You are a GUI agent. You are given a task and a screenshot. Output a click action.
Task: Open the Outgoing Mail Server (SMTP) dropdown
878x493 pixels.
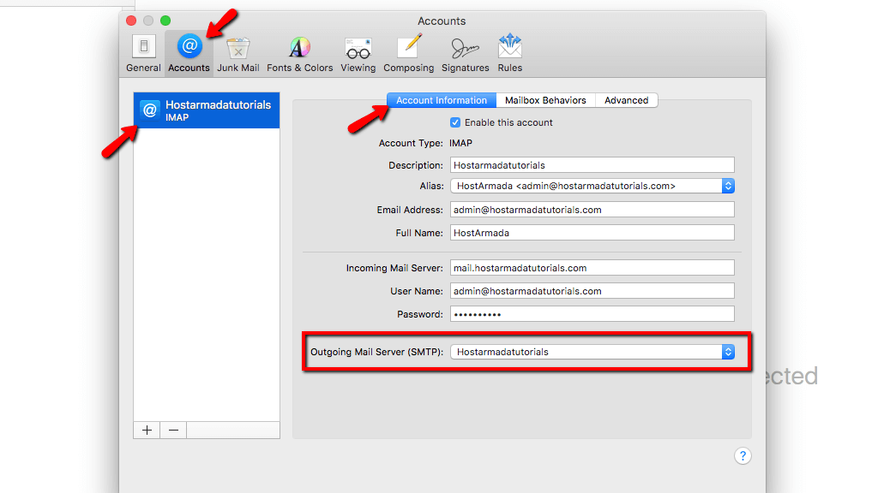coord(592,352)
